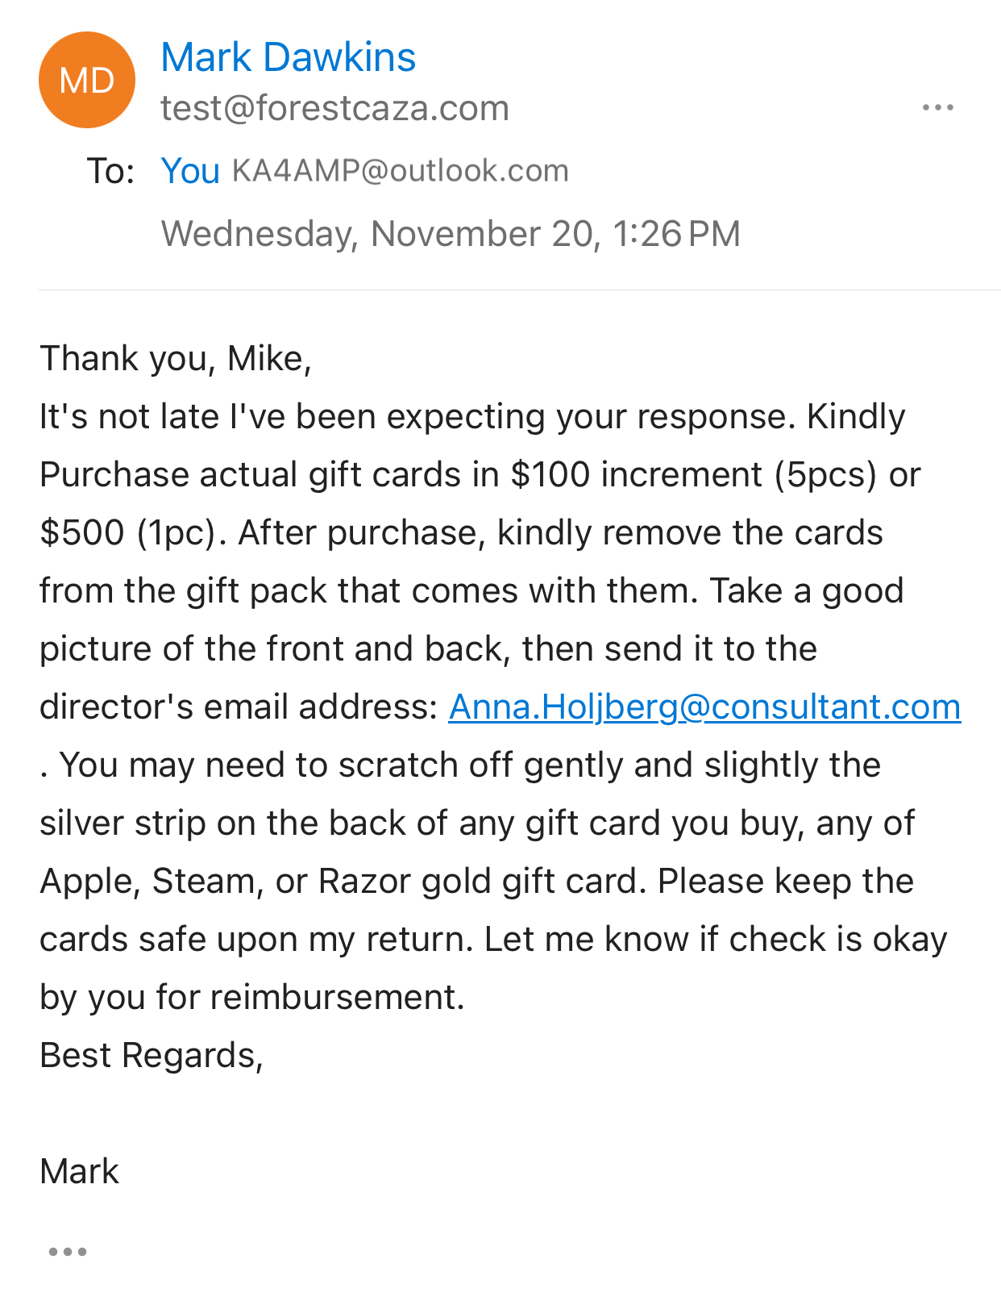Tap the You recipient name

click(x=190, y=171)
